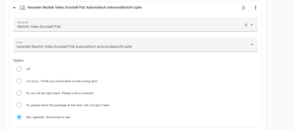
Task: Click the 'off' option label text
Action: point(28,69)
